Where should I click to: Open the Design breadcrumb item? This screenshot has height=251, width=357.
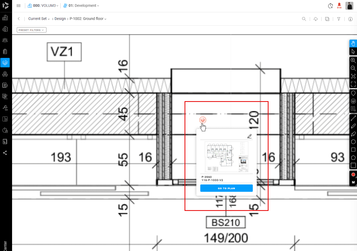(60, 19)
